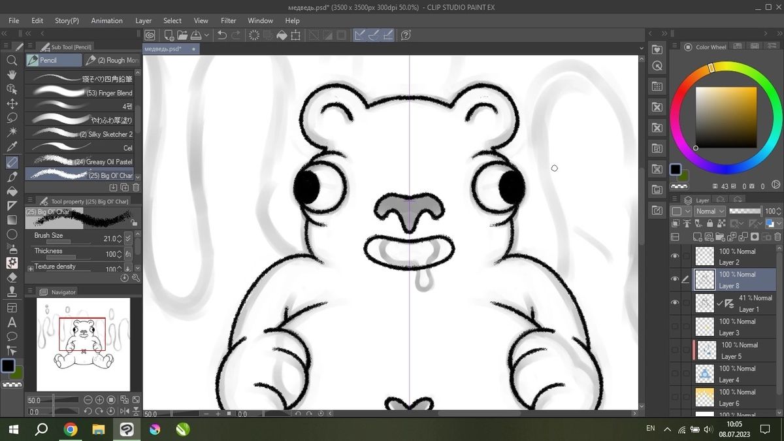Select the Hand move-view tool

pos(12,74)
